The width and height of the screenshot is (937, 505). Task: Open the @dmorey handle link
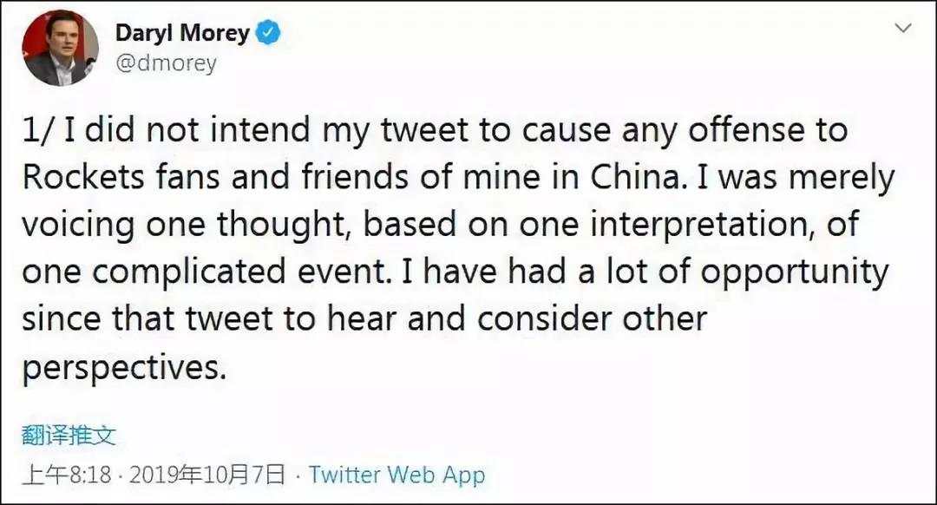click(166, 62)
